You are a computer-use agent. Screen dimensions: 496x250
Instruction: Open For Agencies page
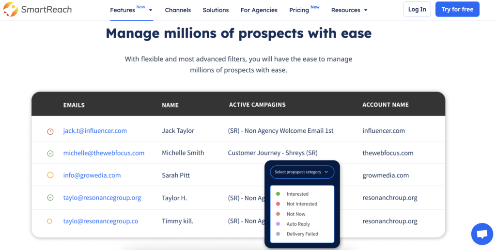(x=259, y=10)
